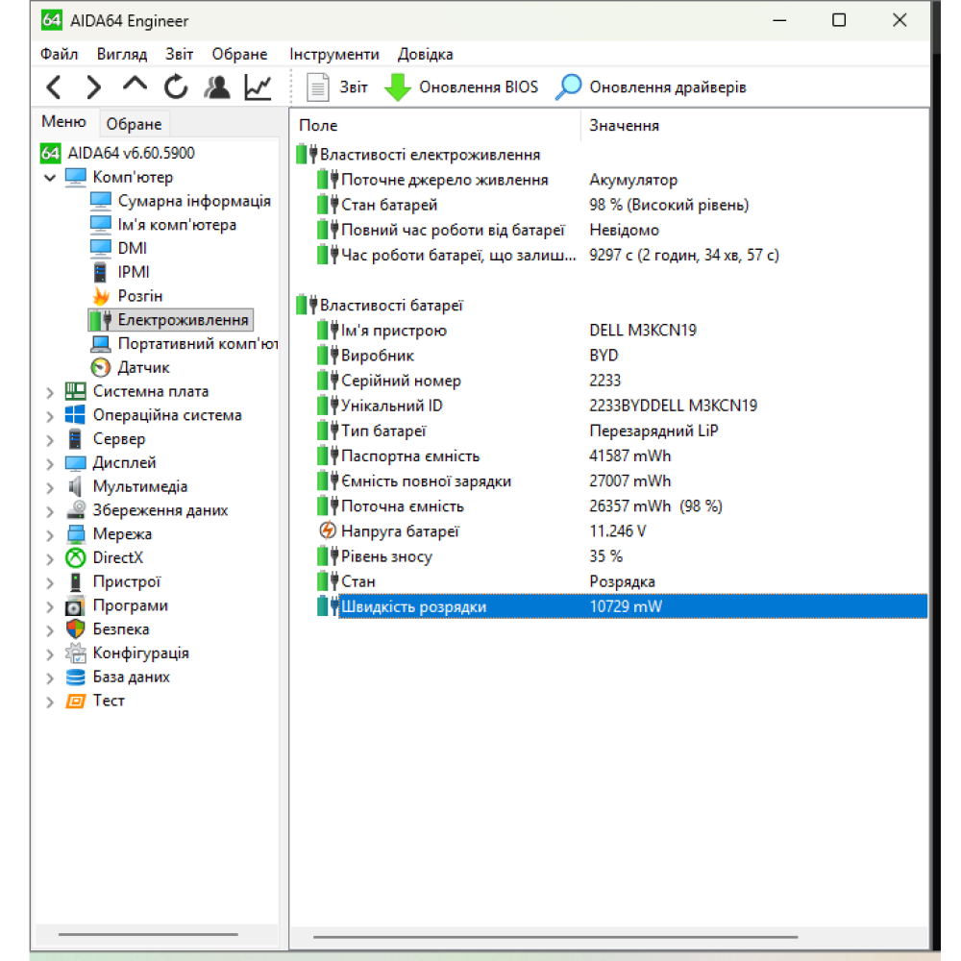Open the Звіт menu in menu bar
Image resolution: width=961 pixels, height=961 pixels.
(179, 54)
